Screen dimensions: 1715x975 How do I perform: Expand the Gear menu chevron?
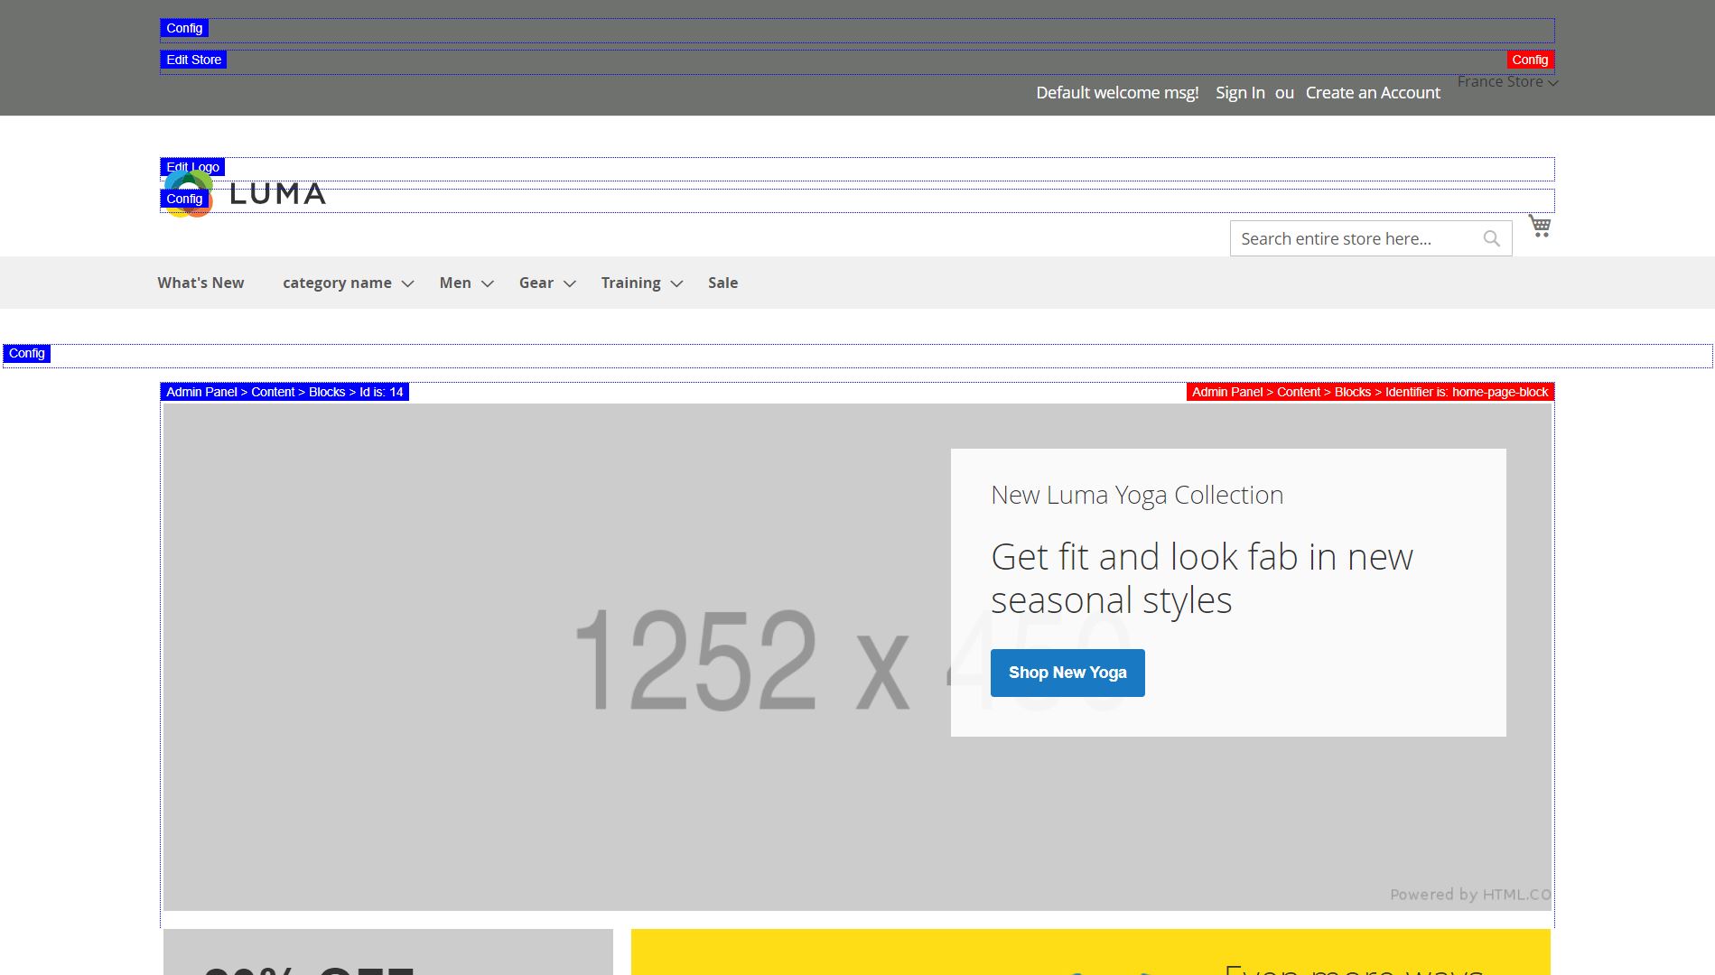coord(570,283)
